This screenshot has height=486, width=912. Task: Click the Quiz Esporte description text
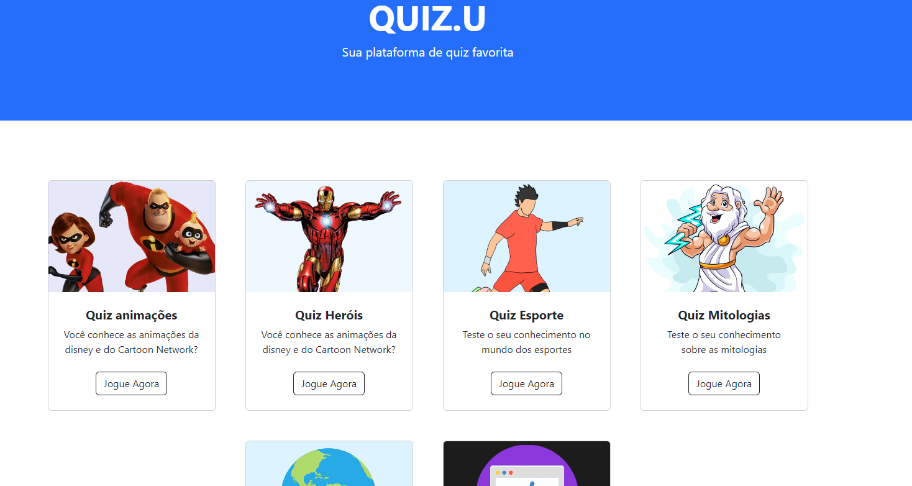527,342
